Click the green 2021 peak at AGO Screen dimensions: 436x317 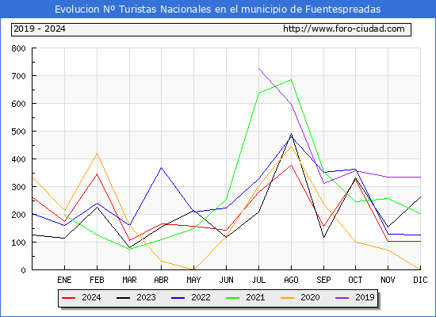tap(291, 80)
